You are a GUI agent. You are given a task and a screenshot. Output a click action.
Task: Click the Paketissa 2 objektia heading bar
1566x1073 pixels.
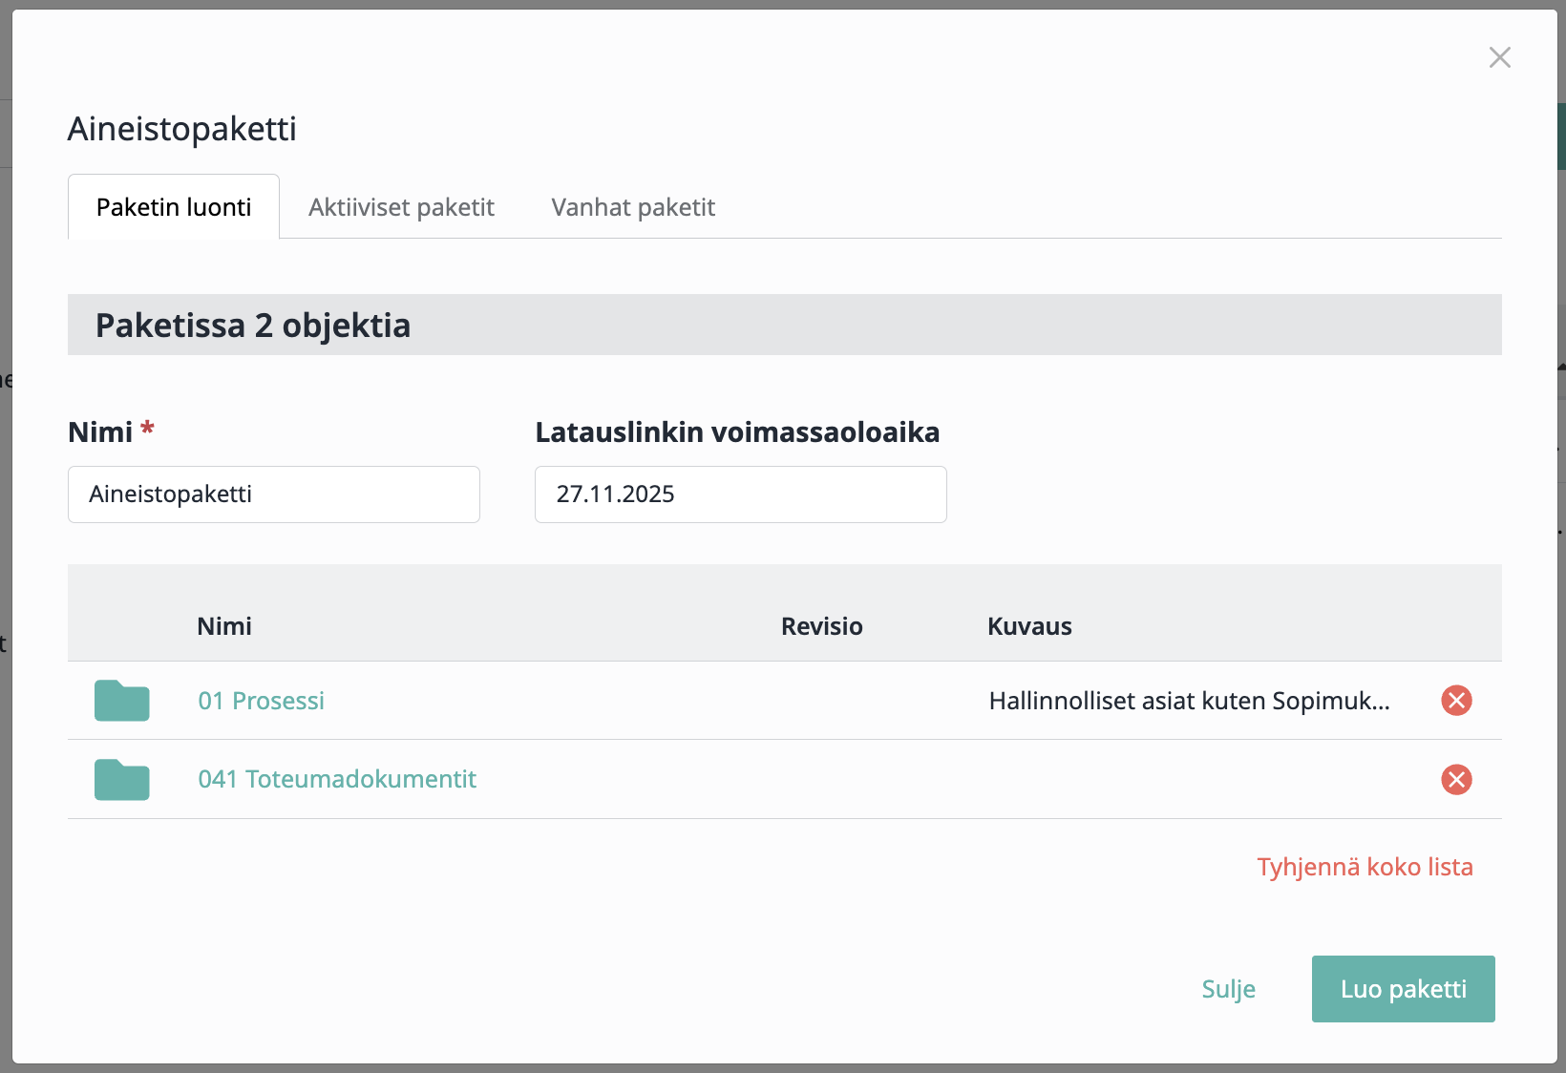pos(784,326)
